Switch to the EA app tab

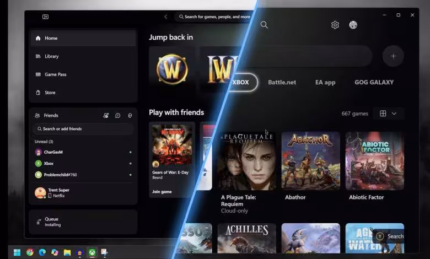(325, 82)
